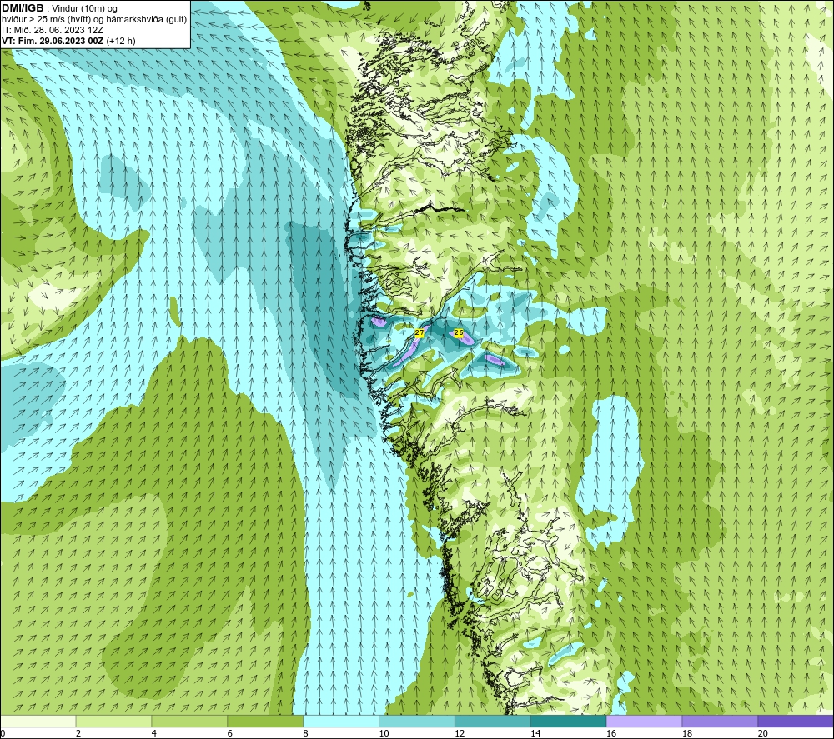Click the legend tick label 12
834x739 pixels.
(x=460, y=734)
